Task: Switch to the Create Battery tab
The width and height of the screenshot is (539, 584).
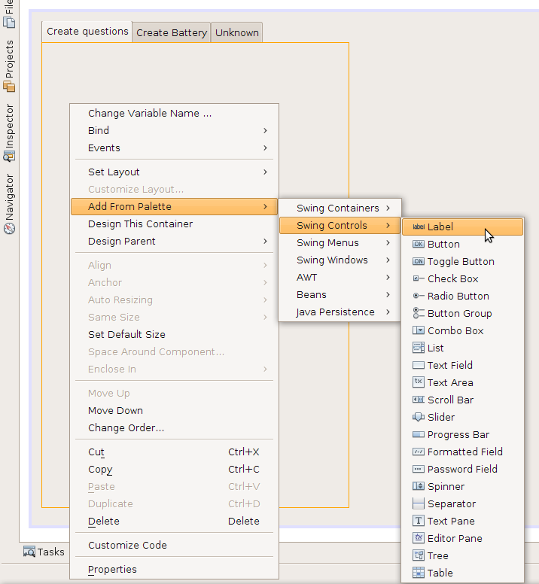Action: tap(172, 33)
